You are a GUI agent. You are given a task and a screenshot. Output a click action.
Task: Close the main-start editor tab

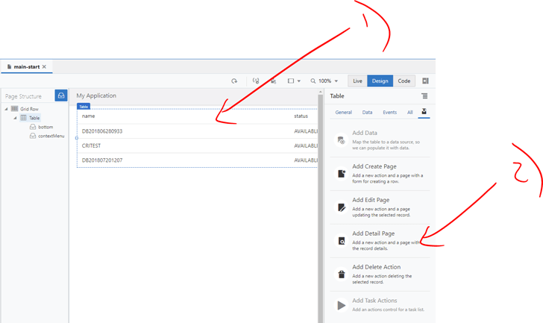44,67
